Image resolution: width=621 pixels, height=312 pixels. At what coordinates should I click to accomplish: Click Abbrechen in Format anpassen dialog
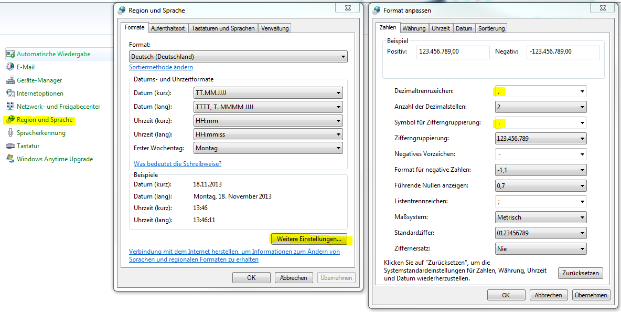click(x=549, y=295)
